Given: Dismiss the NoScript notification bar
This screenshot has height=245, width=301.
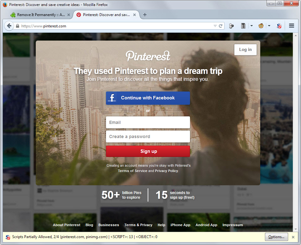Looking at the screenshot, I should click(293, 237).
